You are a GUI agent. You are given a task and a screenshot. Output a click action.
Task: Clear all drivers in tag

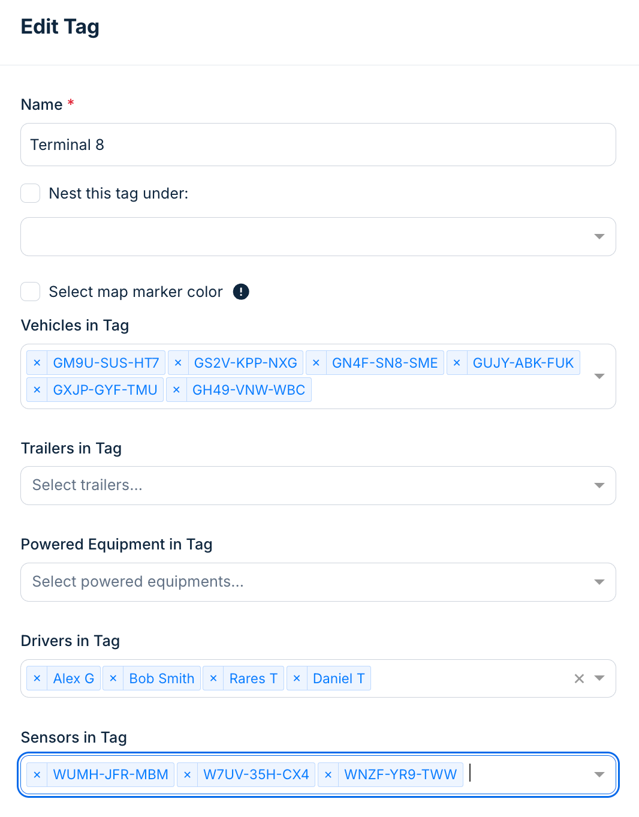tap(579, 678)
